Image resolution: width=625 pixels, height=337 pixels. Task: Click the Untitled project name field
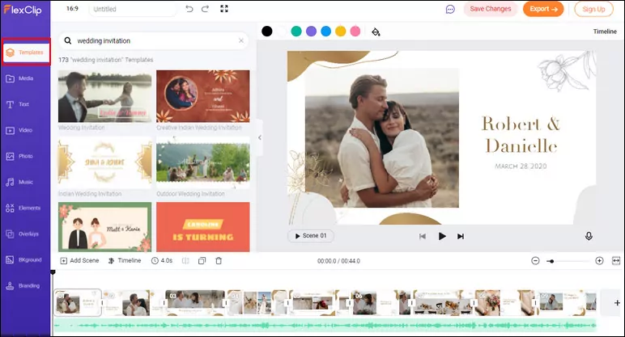tap(132, 9)
